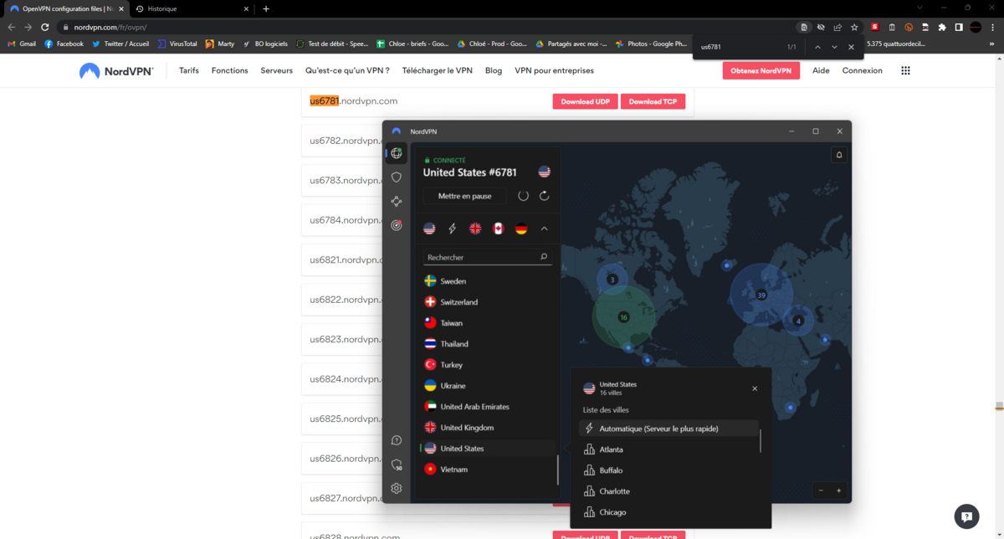Click the circular loading icon beside Mettre en pause
The image size is (1004, 539).
[x=524, y=196]
